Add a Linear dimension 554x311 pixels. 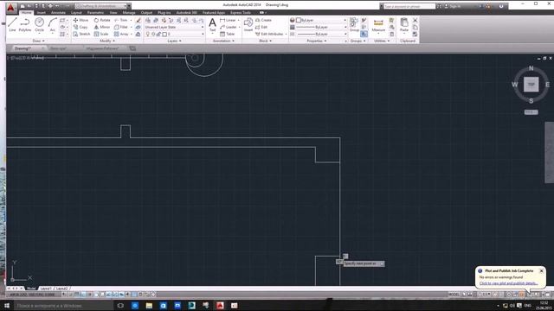(x=228, y=20)
